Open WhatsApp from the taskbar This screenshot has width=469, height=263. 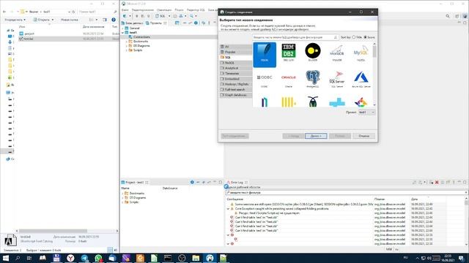(98, 258)
